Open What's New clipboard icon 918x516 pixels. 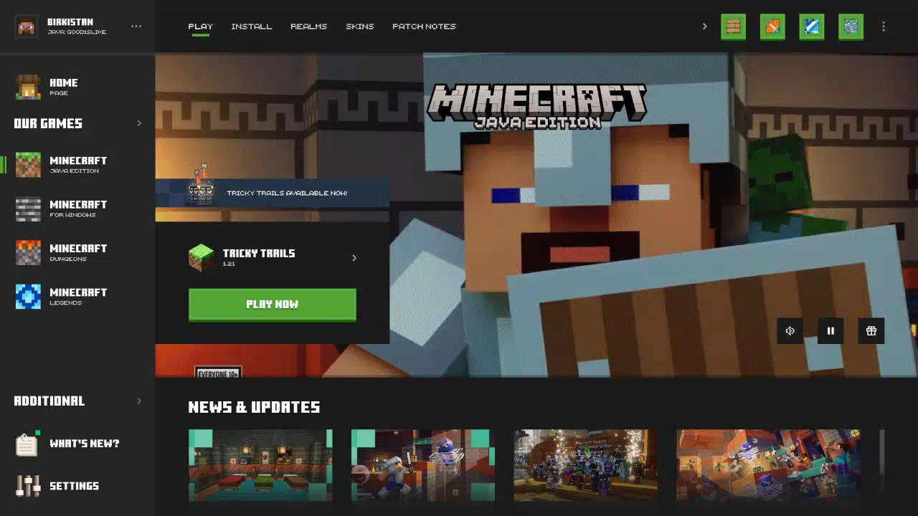pyautogui.click(x=27, y=444)
